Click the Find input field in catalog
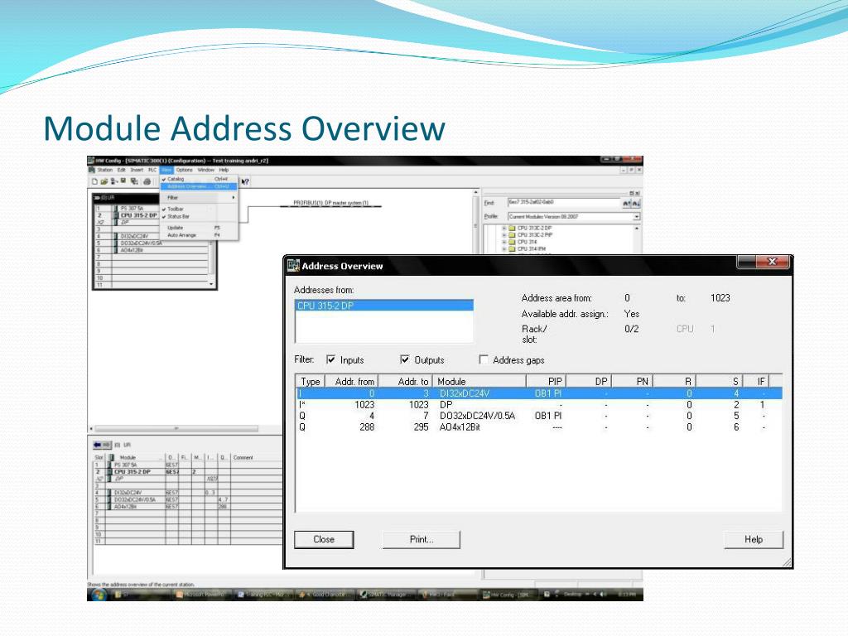The image size is (848, 636). point(563,203)
